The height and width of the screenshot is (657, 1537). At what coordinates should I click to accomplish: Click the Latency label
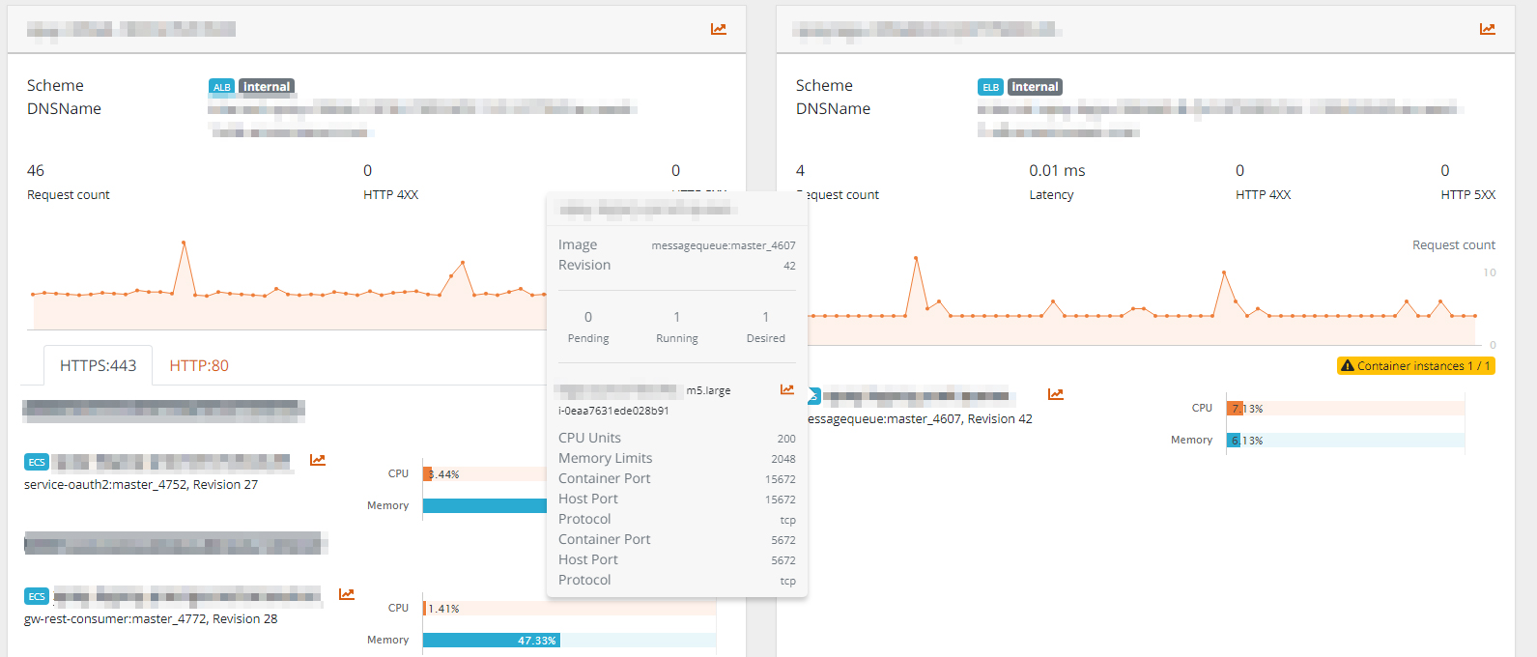point(1051,195)
